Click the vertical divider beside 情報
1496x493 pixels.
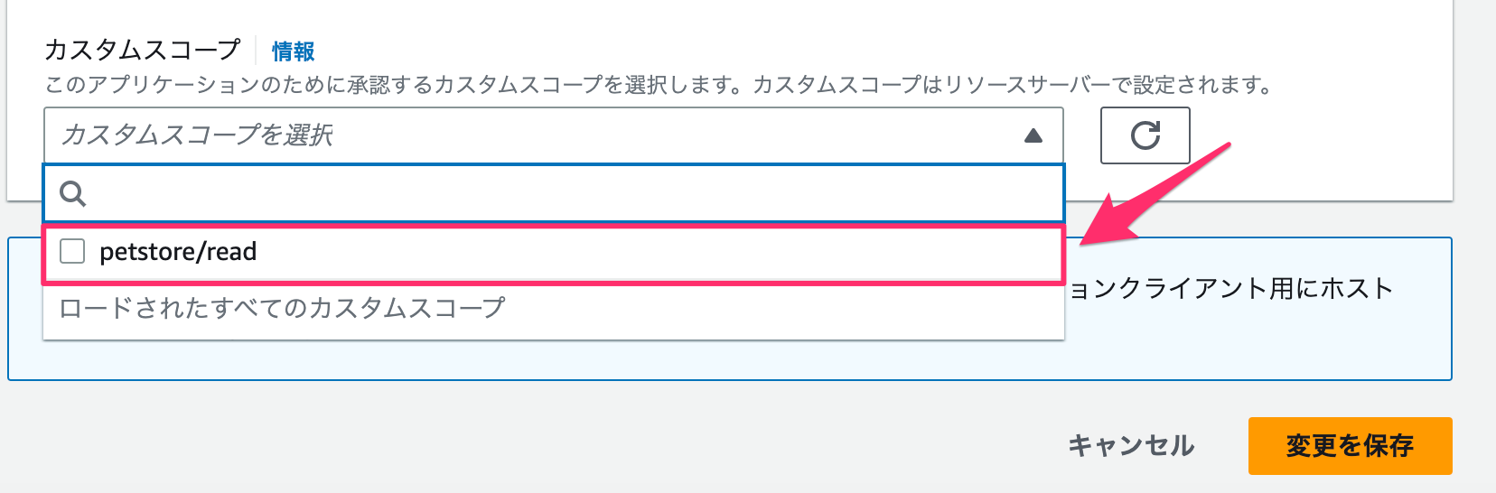click(x=257, y=51)
